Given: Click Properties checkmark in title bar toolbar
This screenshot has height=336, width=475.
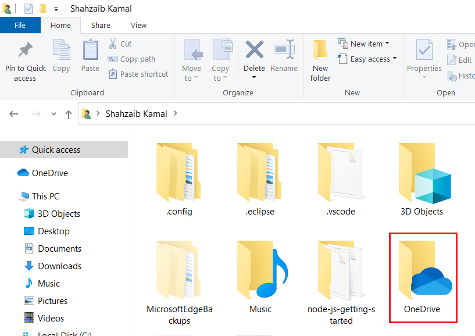Looking at the screenshot, I should (x=28, y=9).
